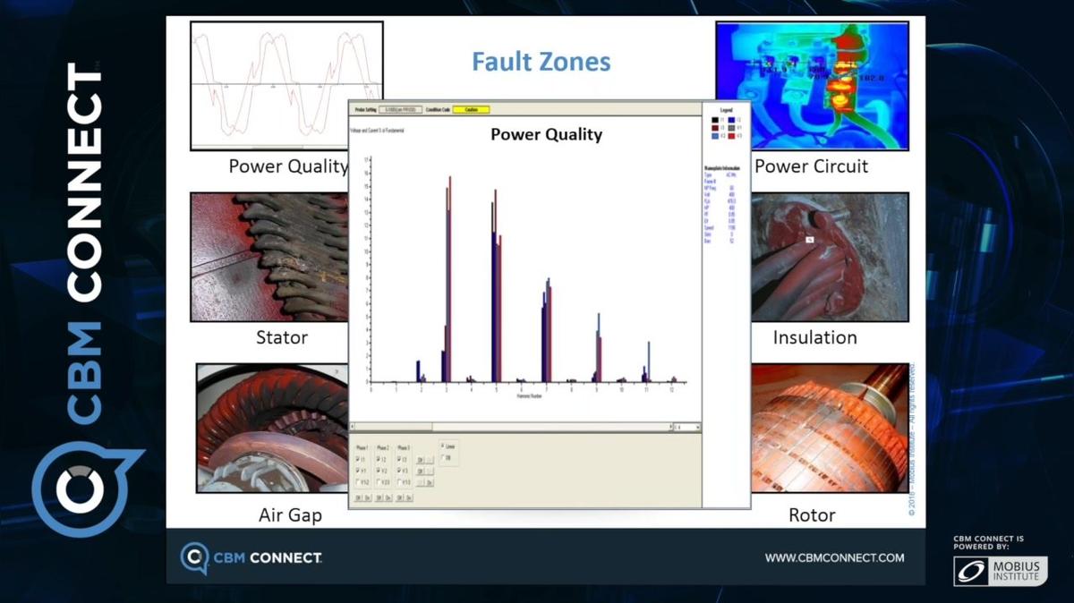The height and width of the screenshot is (603, 1074).
Task: Click the Nameplate Information heading
Action: [722, 168]
